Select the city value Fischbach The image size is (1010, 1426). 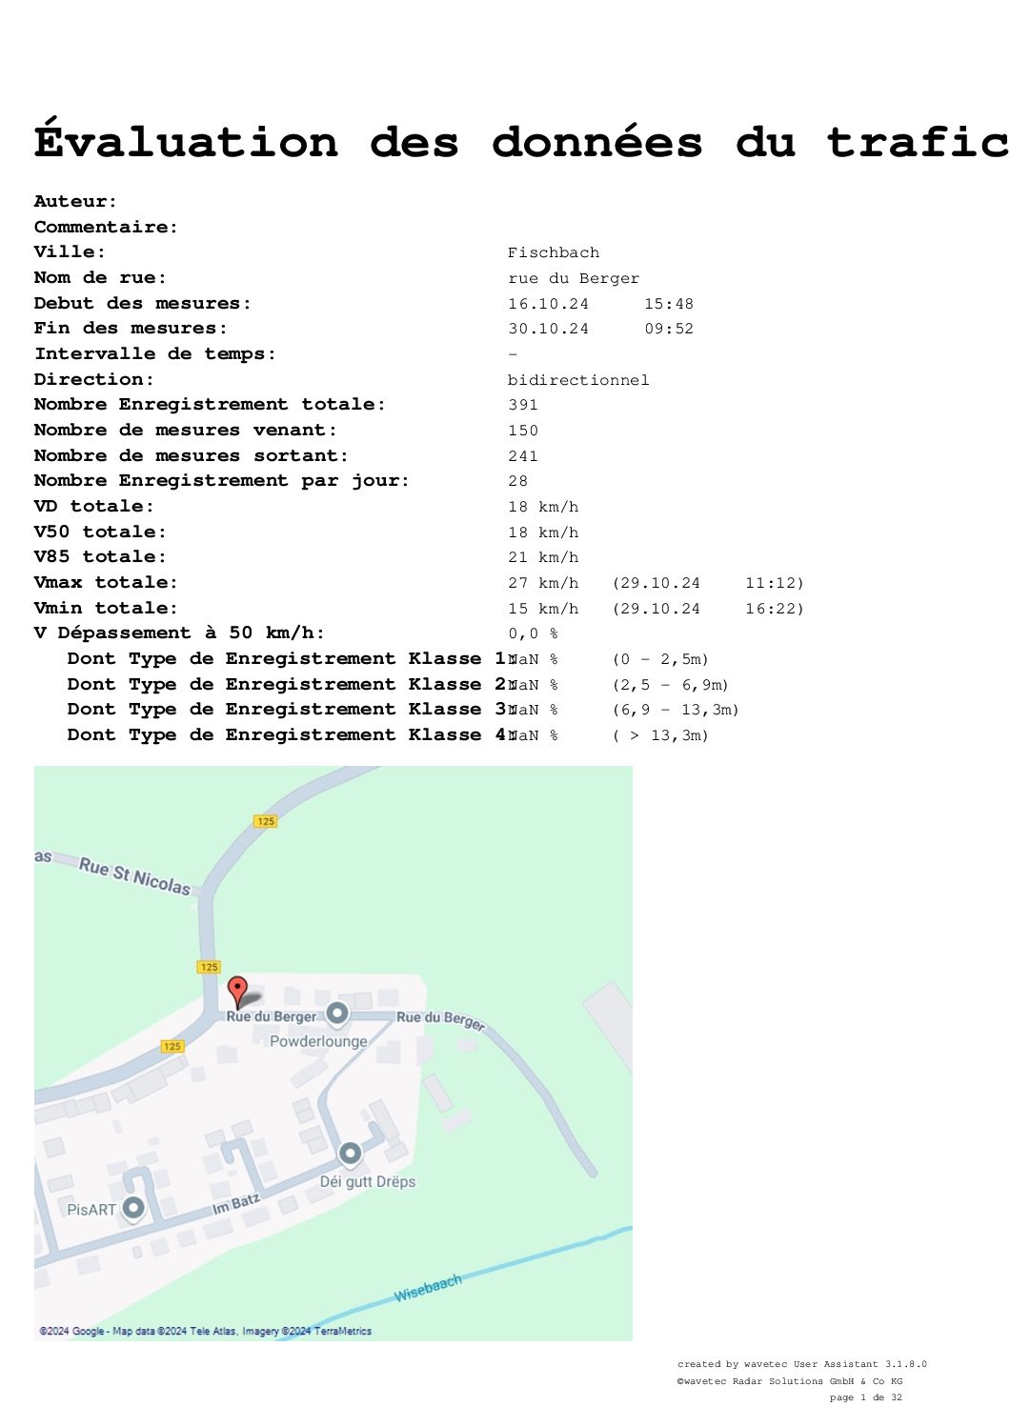tap(554, 252)
